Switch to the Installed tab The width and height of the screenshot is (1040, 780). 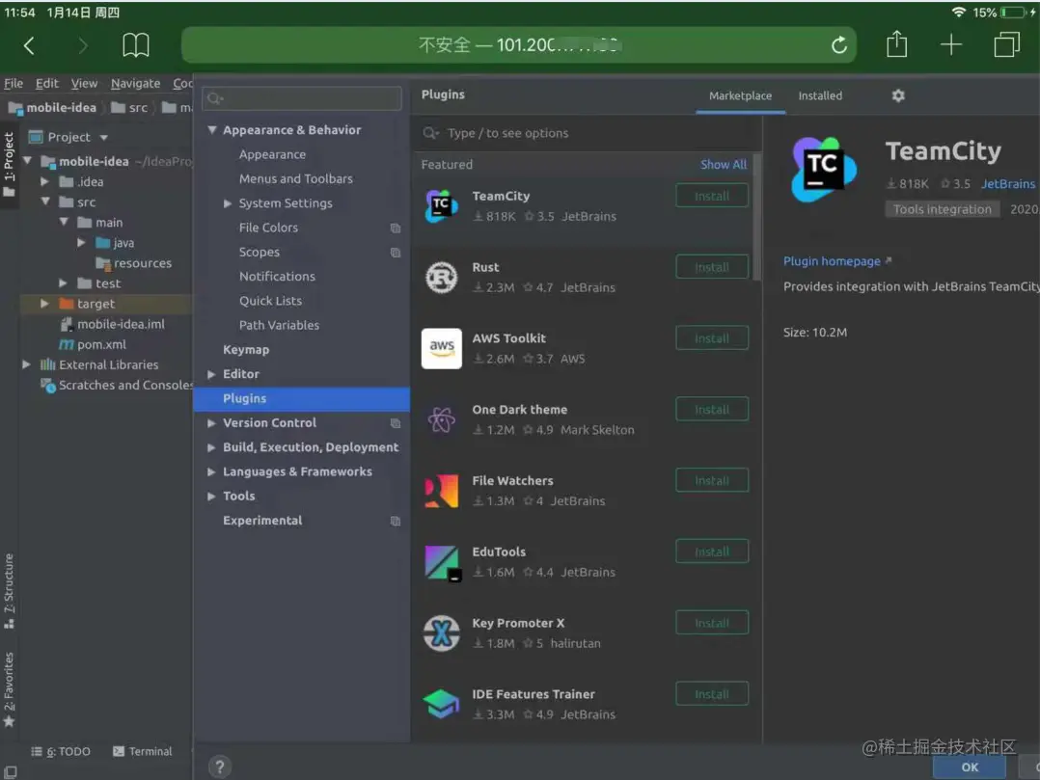coord(820,95)
